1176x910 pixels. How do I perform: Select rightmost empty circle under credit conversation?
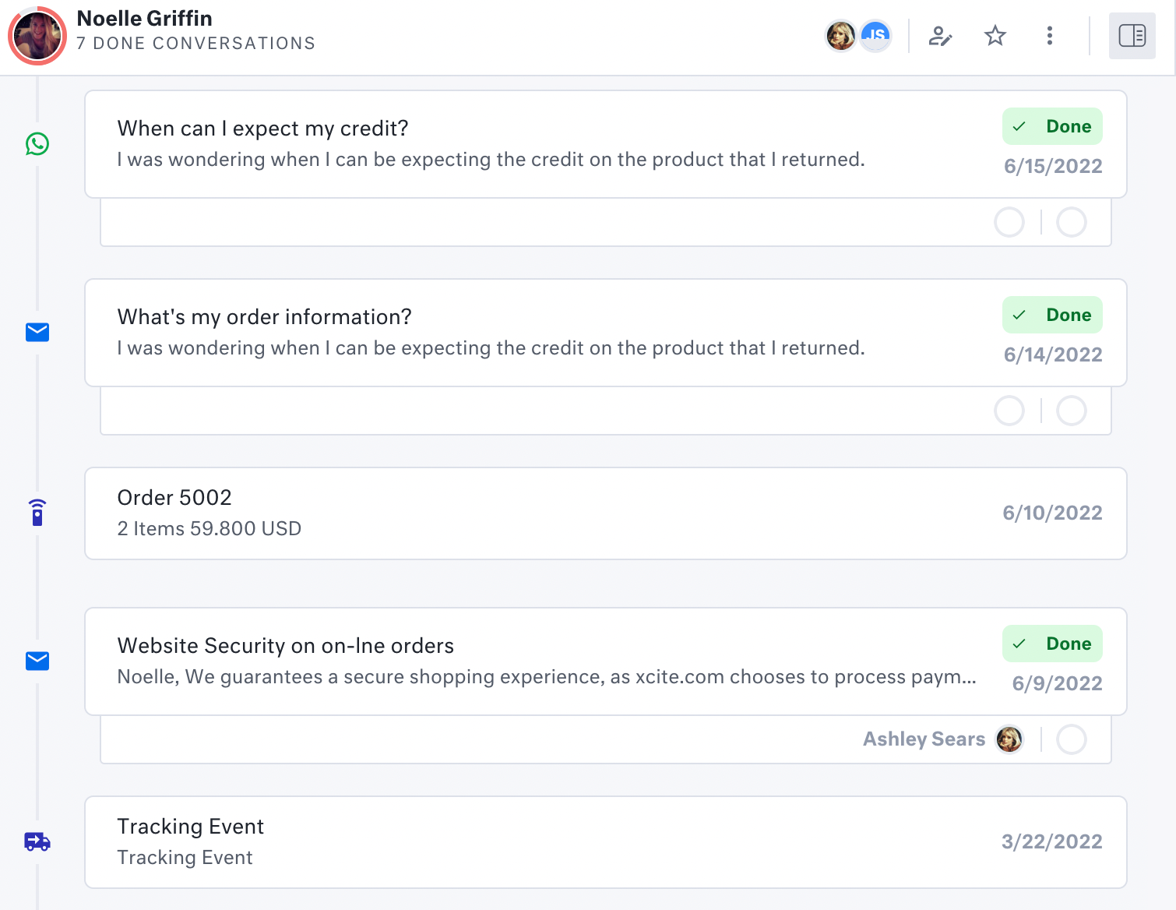point(1072,222)
